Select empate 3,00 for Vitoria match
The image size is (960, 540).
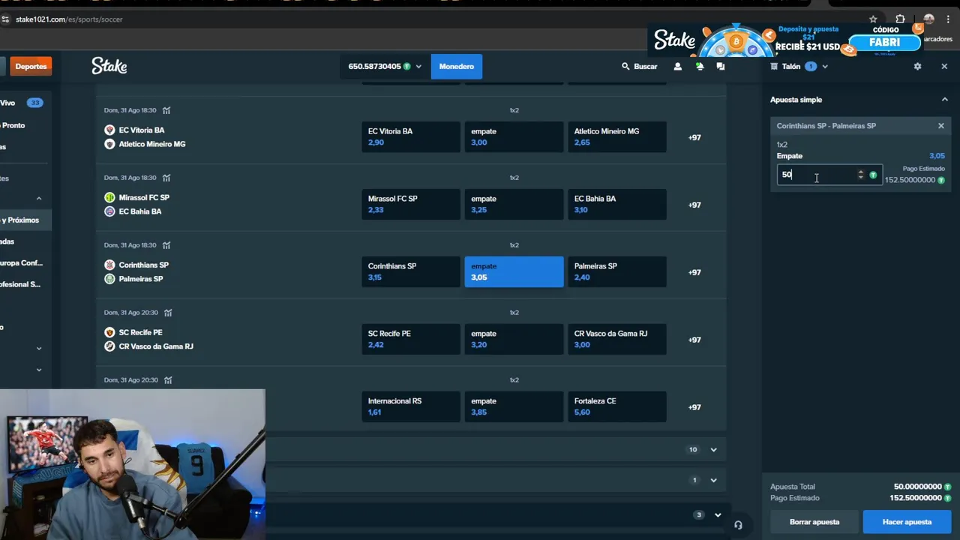(x=514, y=136)
